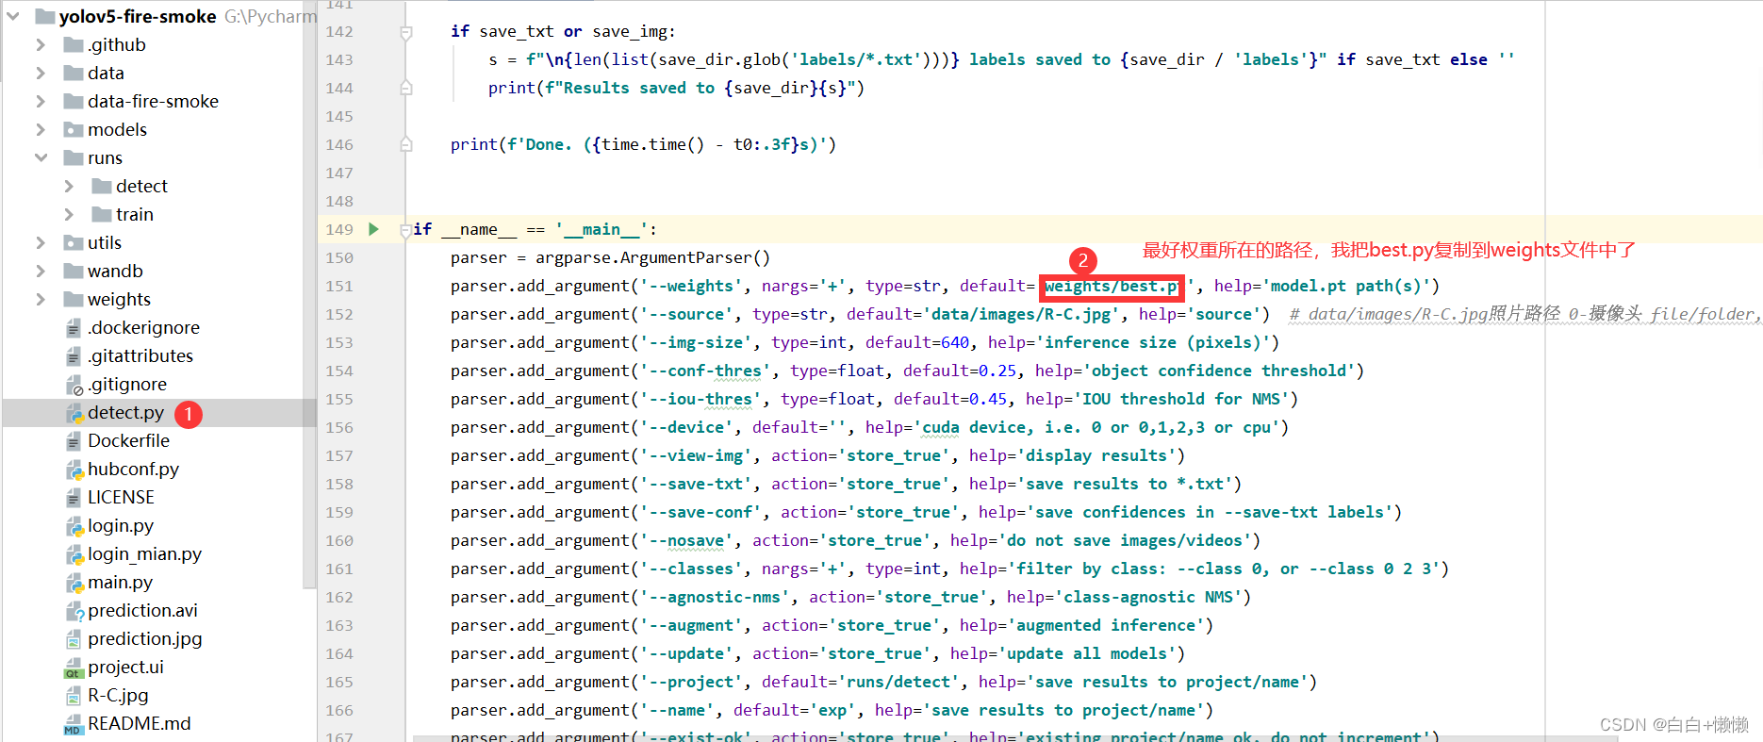
Task: Click the login_mian.py Python icon
Action: [74, 554]
